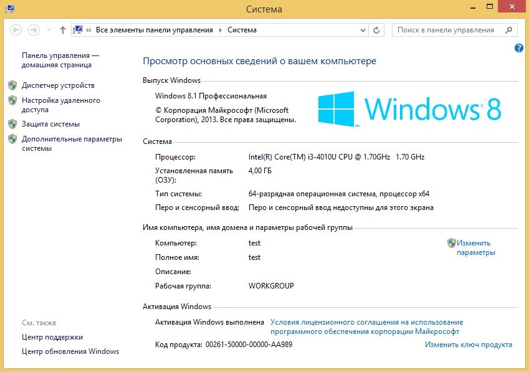Click the double chevron in address bar
The width and height of the screenshot is (529, 372).
88,30
